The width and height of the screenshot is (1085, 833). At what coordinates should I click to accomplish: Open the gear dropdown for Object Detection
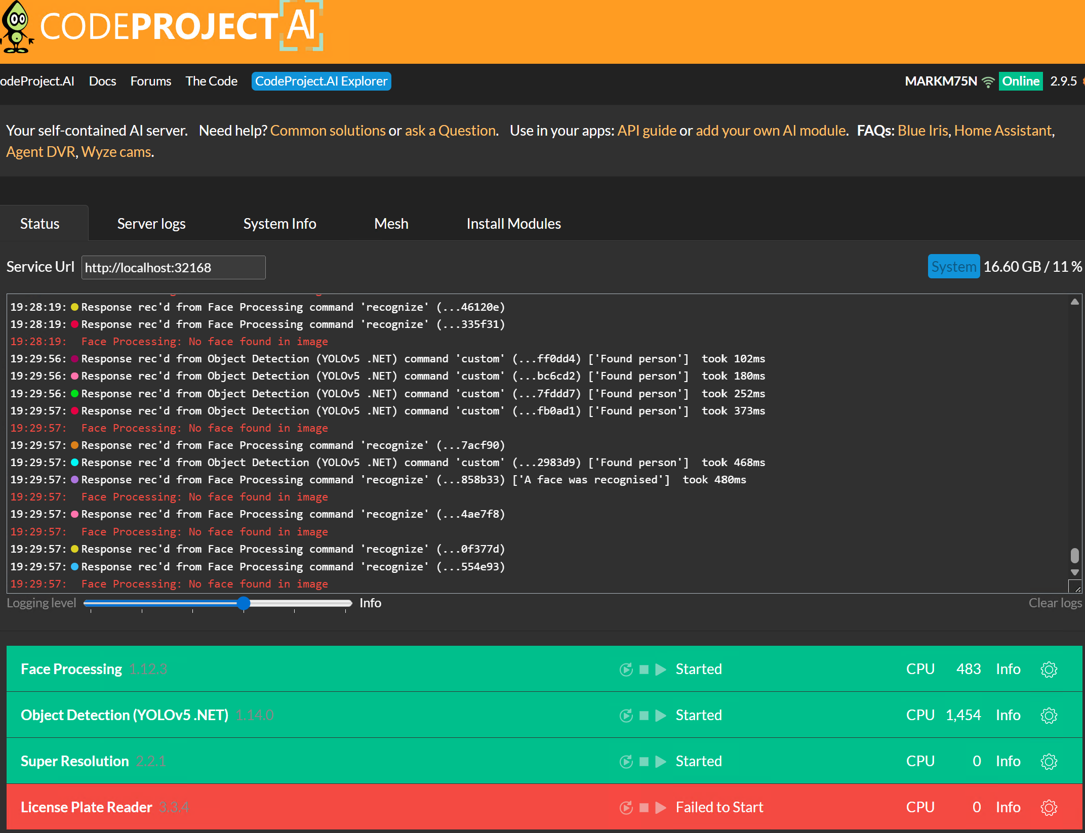pos(1049,716)
